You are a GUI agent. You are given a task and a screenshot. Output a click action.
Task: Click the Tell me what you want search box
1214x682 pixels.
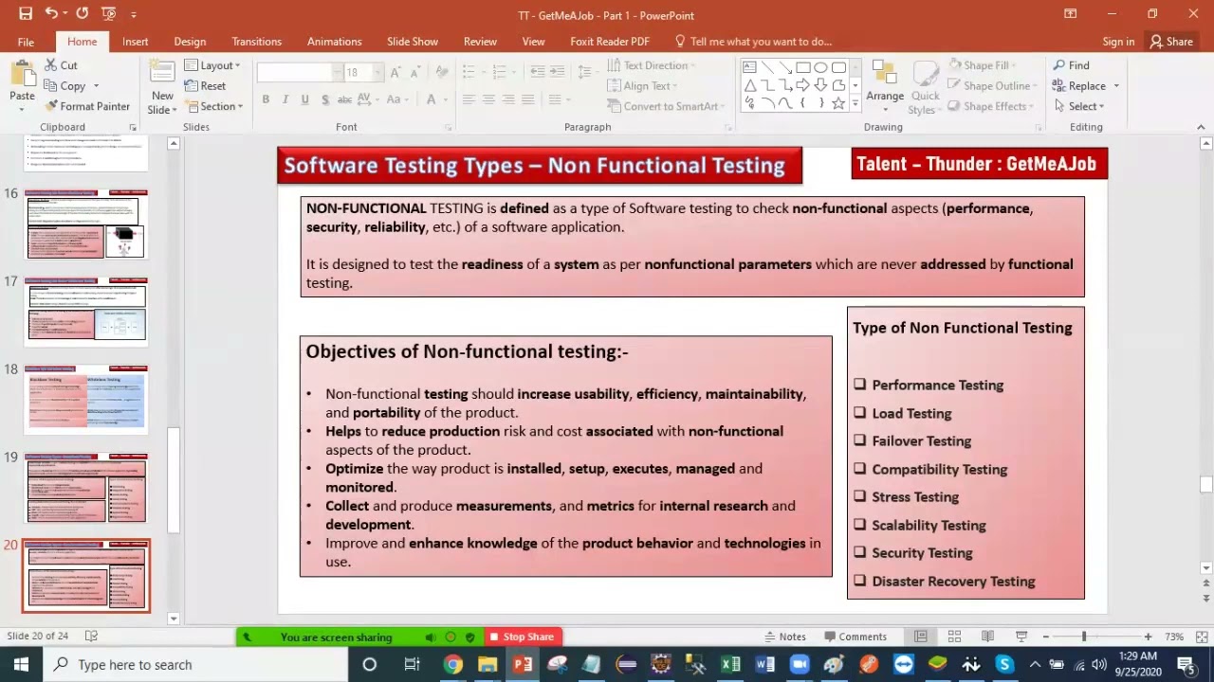click(754, 42)
